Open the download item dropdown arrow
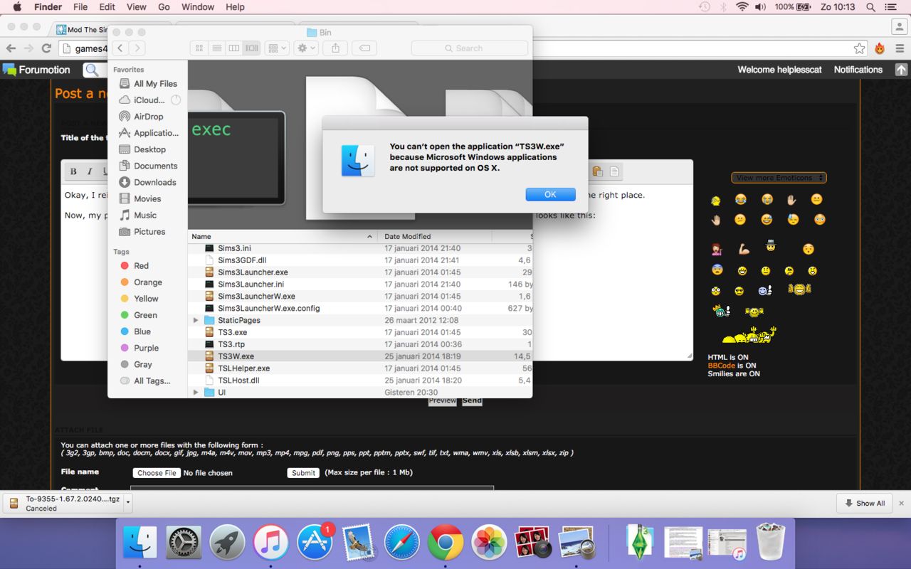The height and width of the screenshot is (569, 911). pyautogui.click(x=128, y=502)
